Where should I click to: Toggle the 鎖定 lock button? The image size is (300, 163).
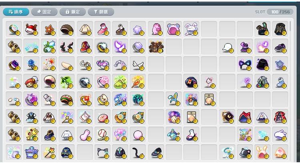point(72,12)
